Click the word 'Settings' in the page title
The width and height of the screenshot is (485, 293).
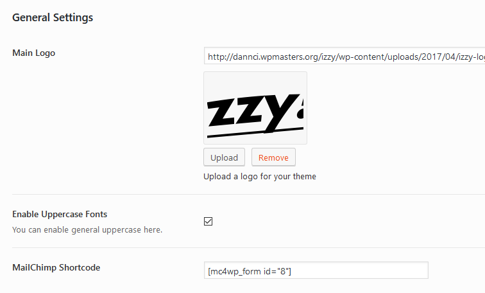(x=72, y=17)
